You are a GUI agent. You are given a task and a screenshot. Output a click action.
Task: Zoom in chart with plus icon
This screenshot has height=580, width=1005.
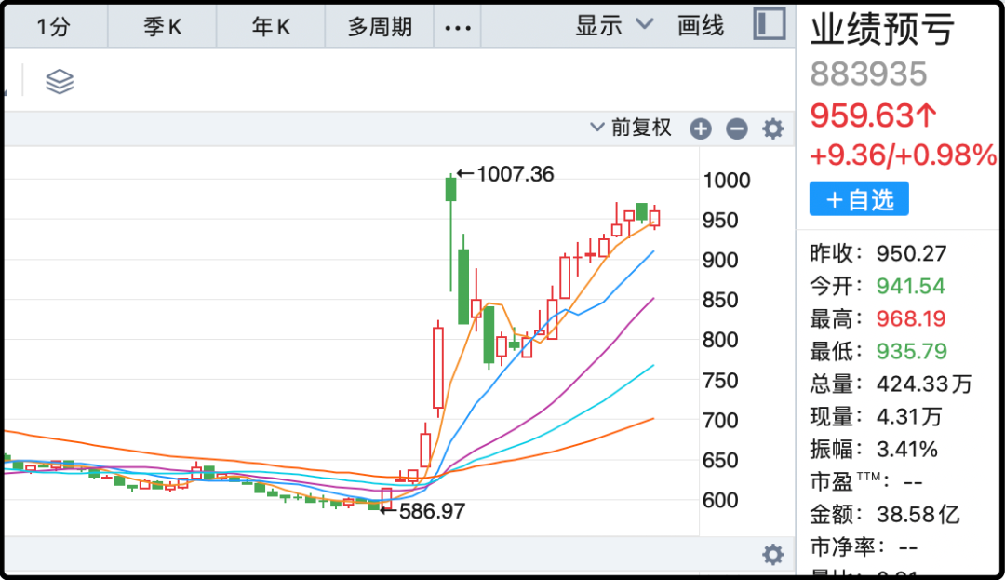701,129
